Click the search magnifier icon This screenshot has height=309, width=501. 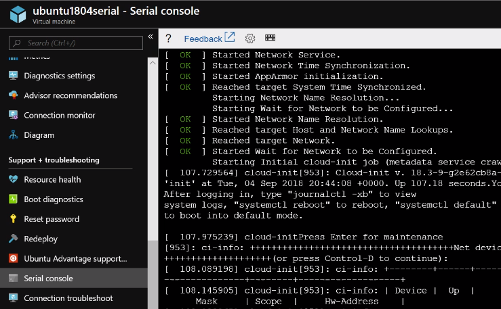(x=17, y=43)
